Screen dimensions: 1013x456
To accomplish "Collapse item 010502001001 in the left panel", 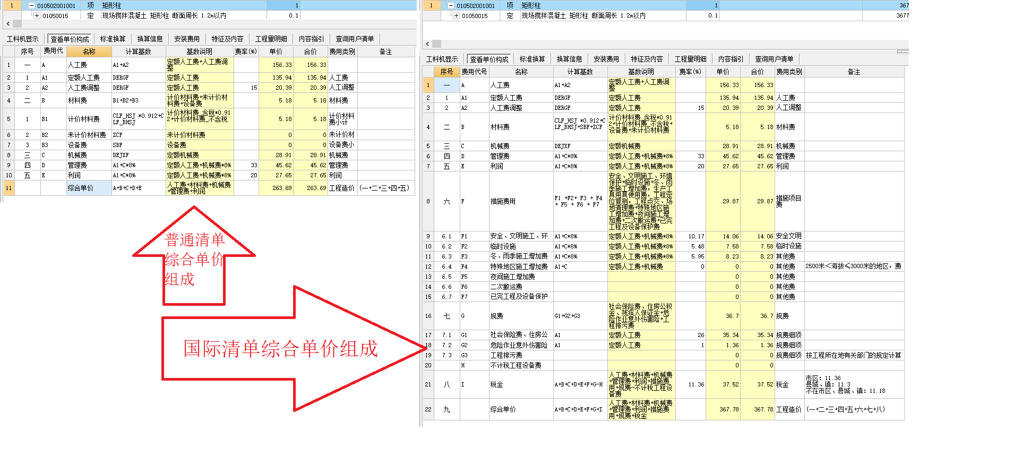I will pos(32,6).
